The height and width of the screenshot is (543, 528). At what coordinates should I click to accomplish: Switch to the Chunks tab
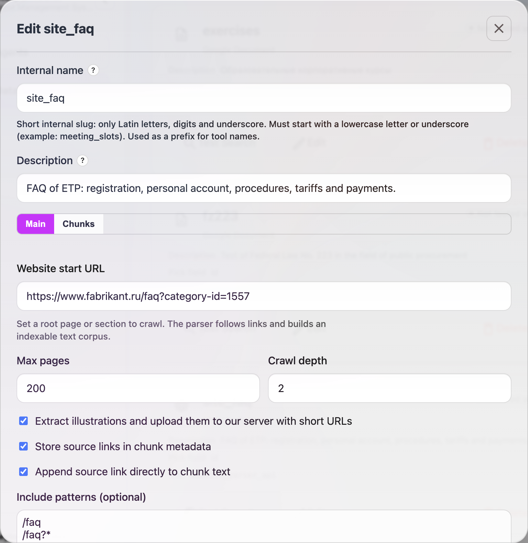click(79, 224)
